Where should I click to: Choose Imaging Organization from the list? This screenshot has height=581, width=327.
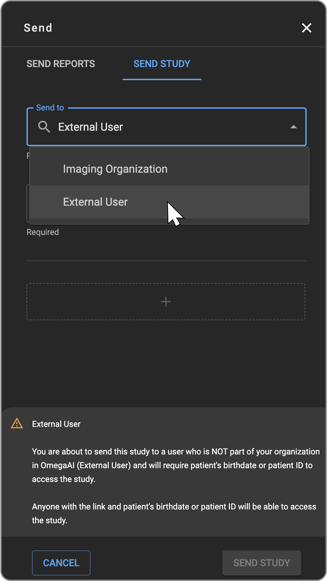coord(115,169)
